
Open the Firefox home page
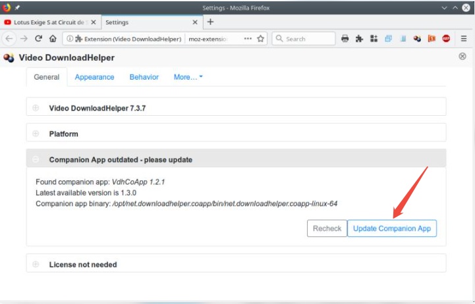(53, 39)
